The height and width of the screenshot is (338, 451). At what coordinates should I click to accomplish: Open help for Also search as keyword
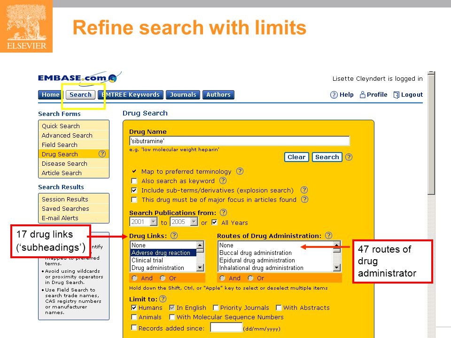click(223, 180)
